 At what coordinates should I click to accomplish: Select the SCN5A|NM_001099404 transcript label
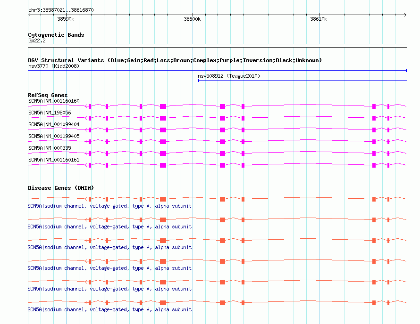54,124
